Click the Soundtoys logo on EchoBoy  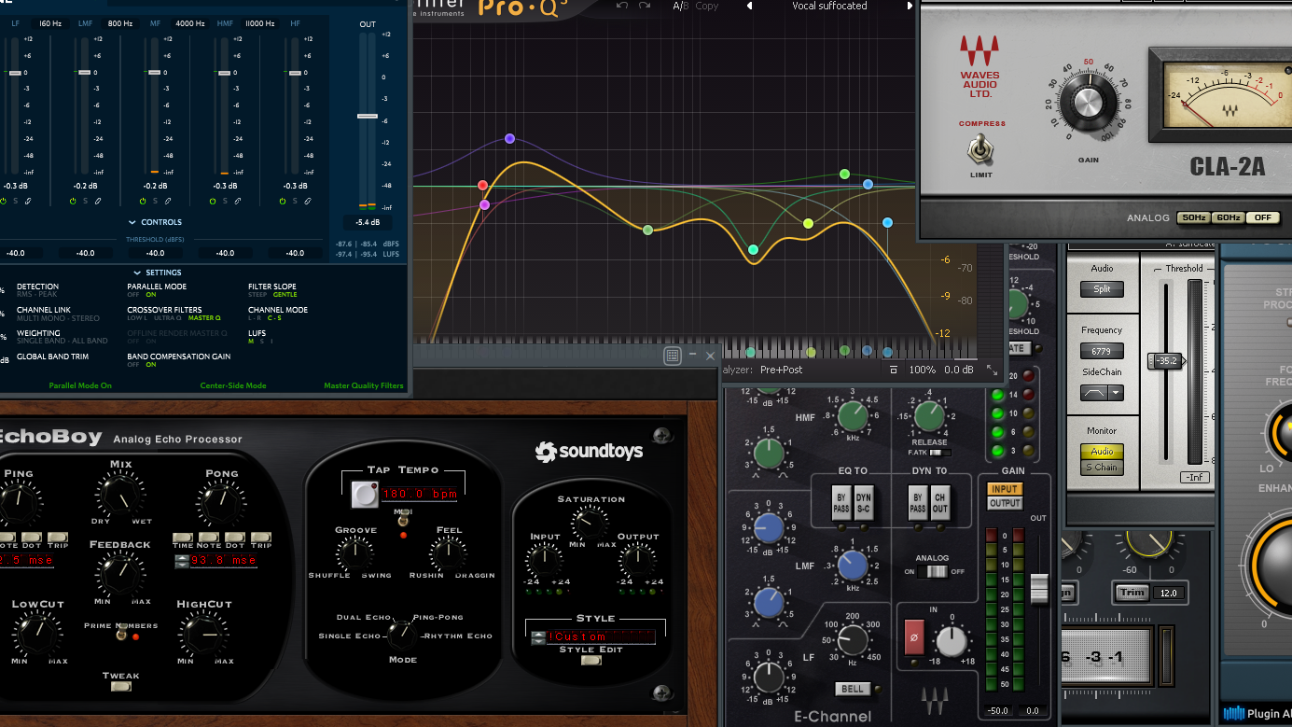tap(589, 452)
